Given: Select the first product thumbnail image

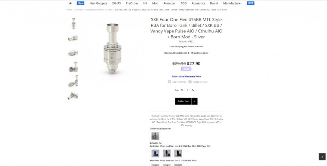Looking at the screenshot, I should point(73,23).
